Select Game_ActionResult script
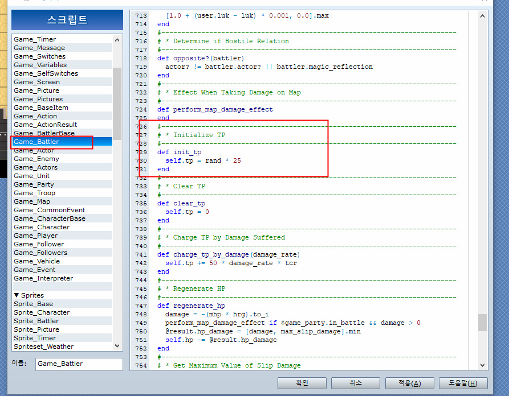This screenshot has height=396, width=509. (x=62, y=125)
